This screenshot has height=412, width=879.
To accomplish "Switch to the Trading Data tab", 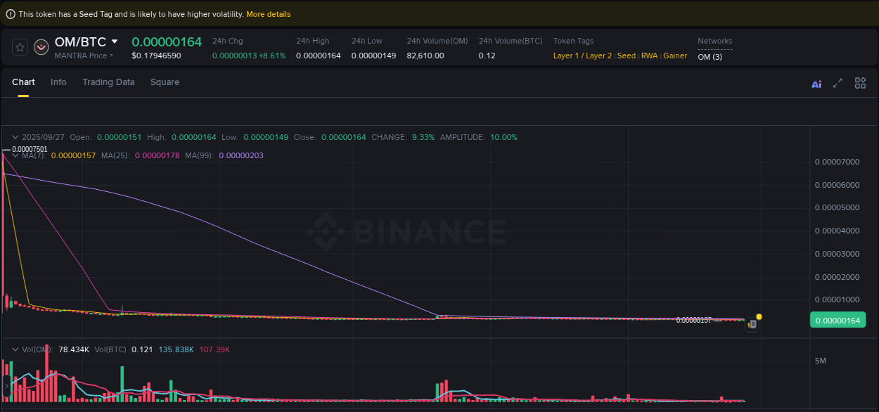I will coord(108,82).
